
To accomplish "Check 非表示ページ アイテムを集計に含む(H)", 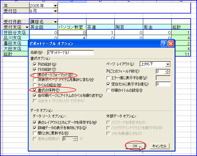I will tap(35, 80).
